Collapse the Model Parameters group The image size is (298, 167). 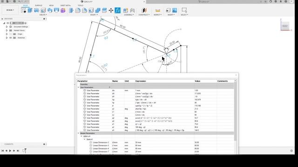[78, 133]
